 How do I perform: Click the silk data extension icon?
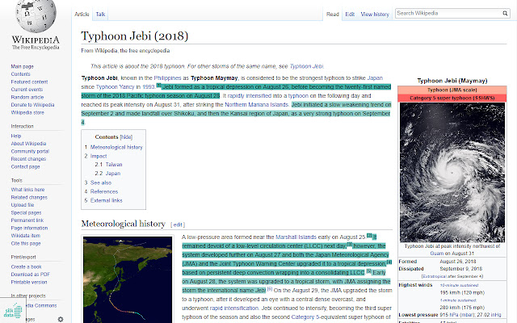13,310
